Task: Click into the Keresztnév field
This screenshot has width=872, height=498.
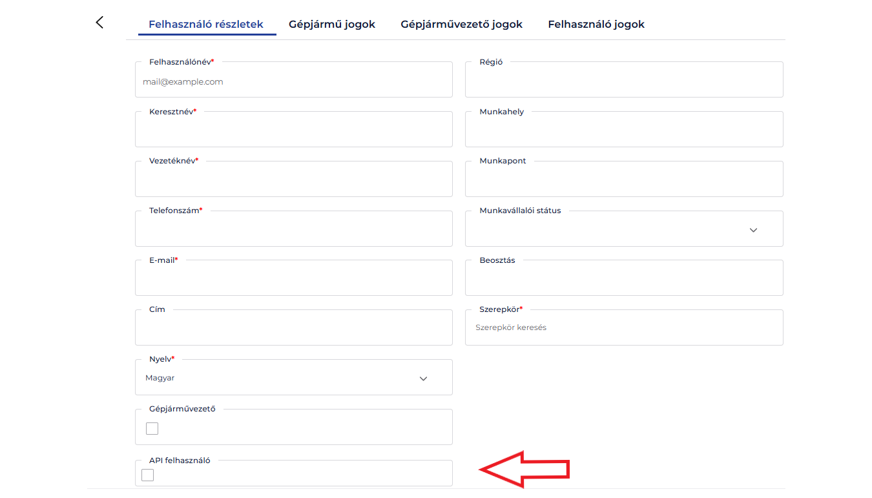Action: click(x=293, y=131)
